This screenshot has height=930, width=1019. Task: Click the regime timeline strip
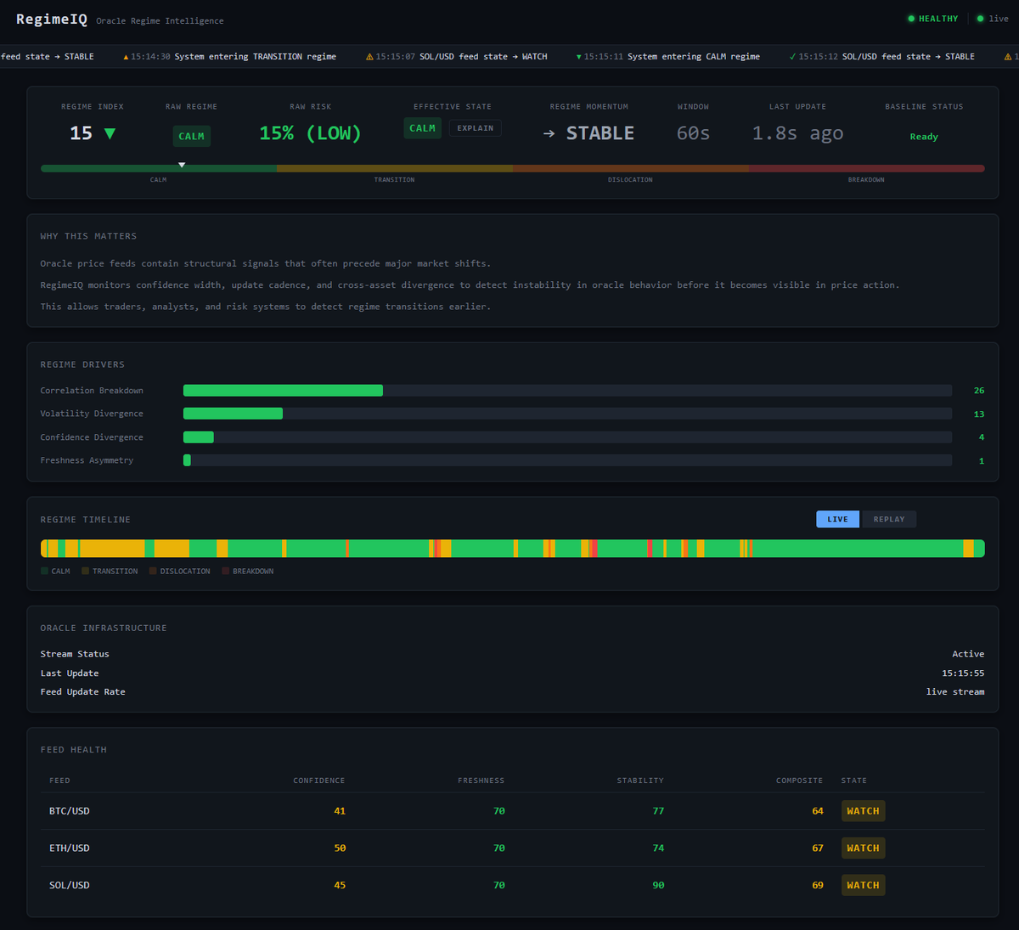pyautogui.click(x=513, y=549)
